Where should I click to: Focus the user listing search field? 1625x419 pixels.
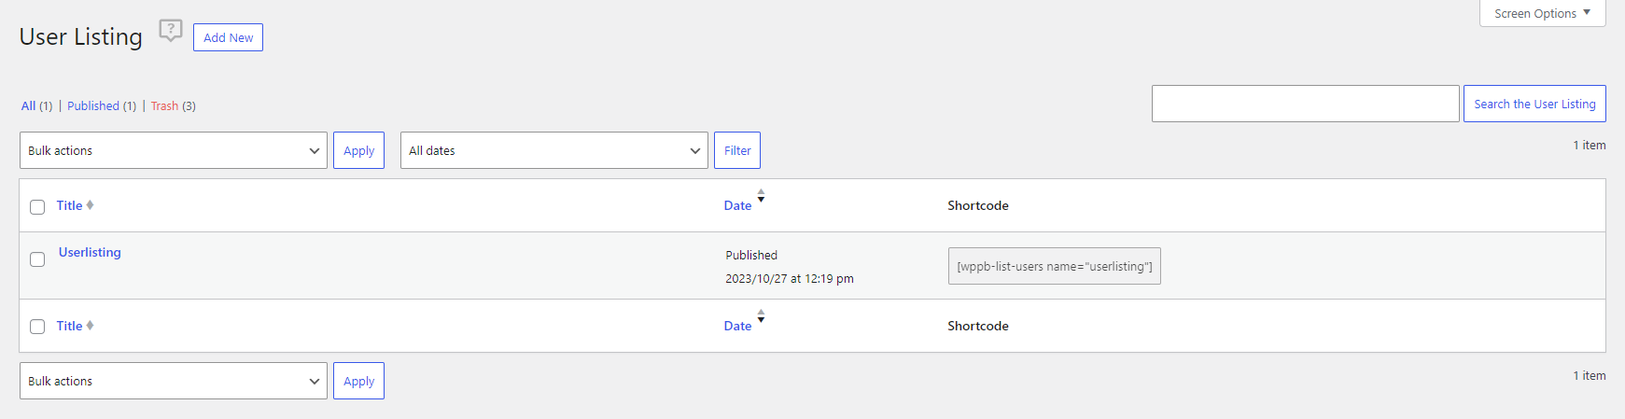coord(1305,104)
